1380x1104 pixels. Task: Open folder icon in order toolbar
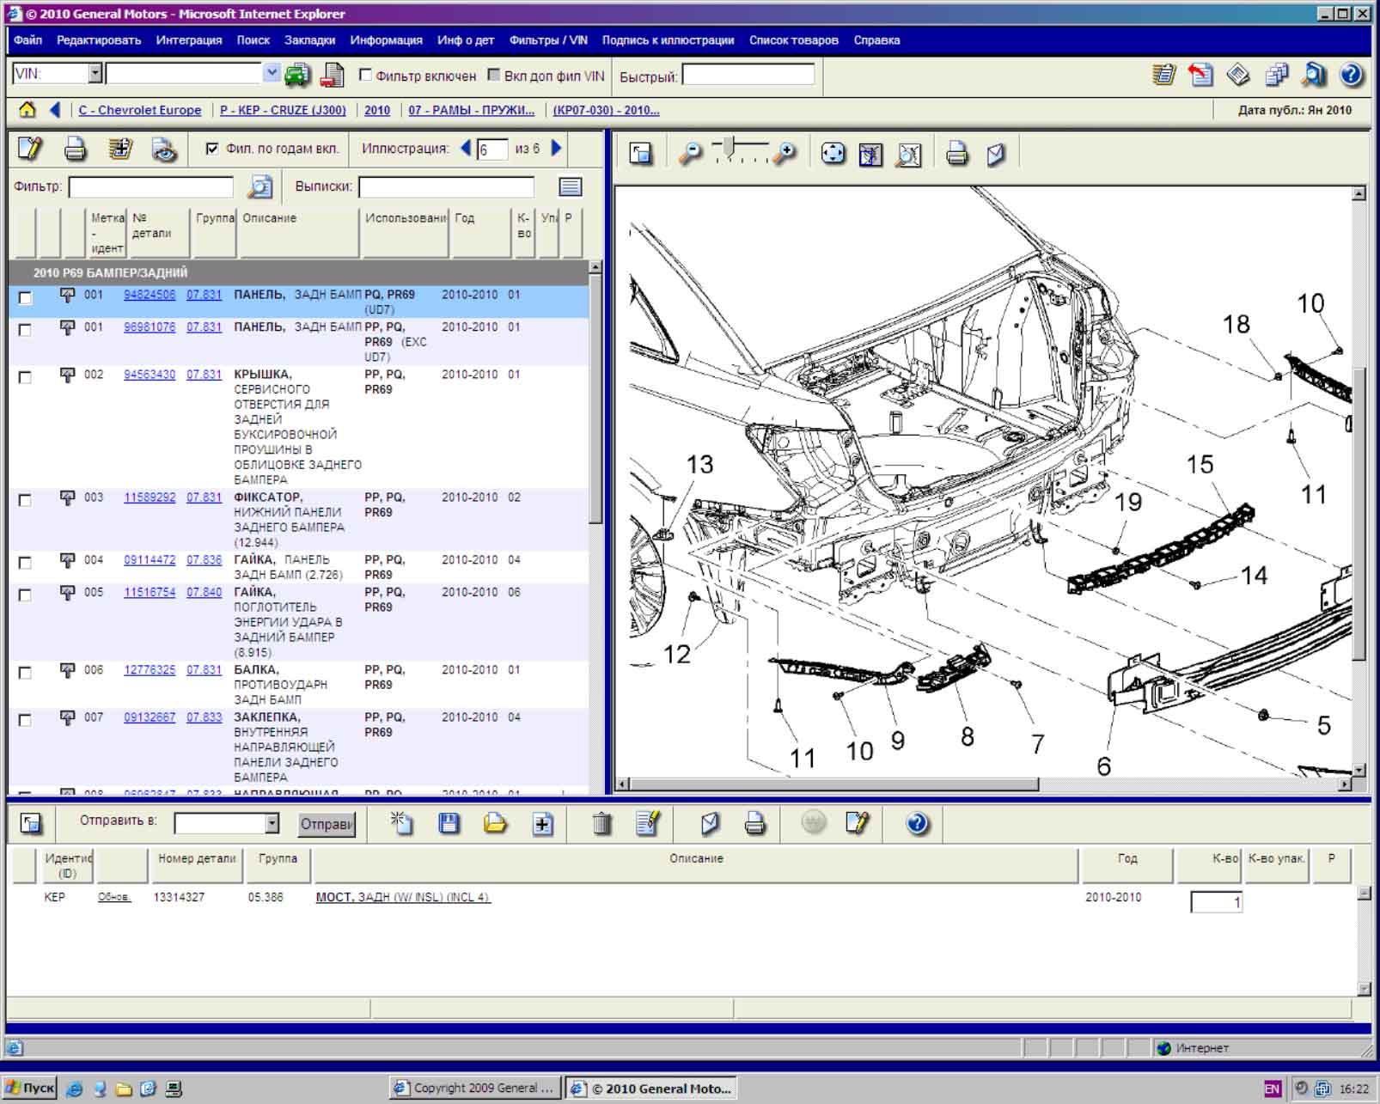[495, 824]
